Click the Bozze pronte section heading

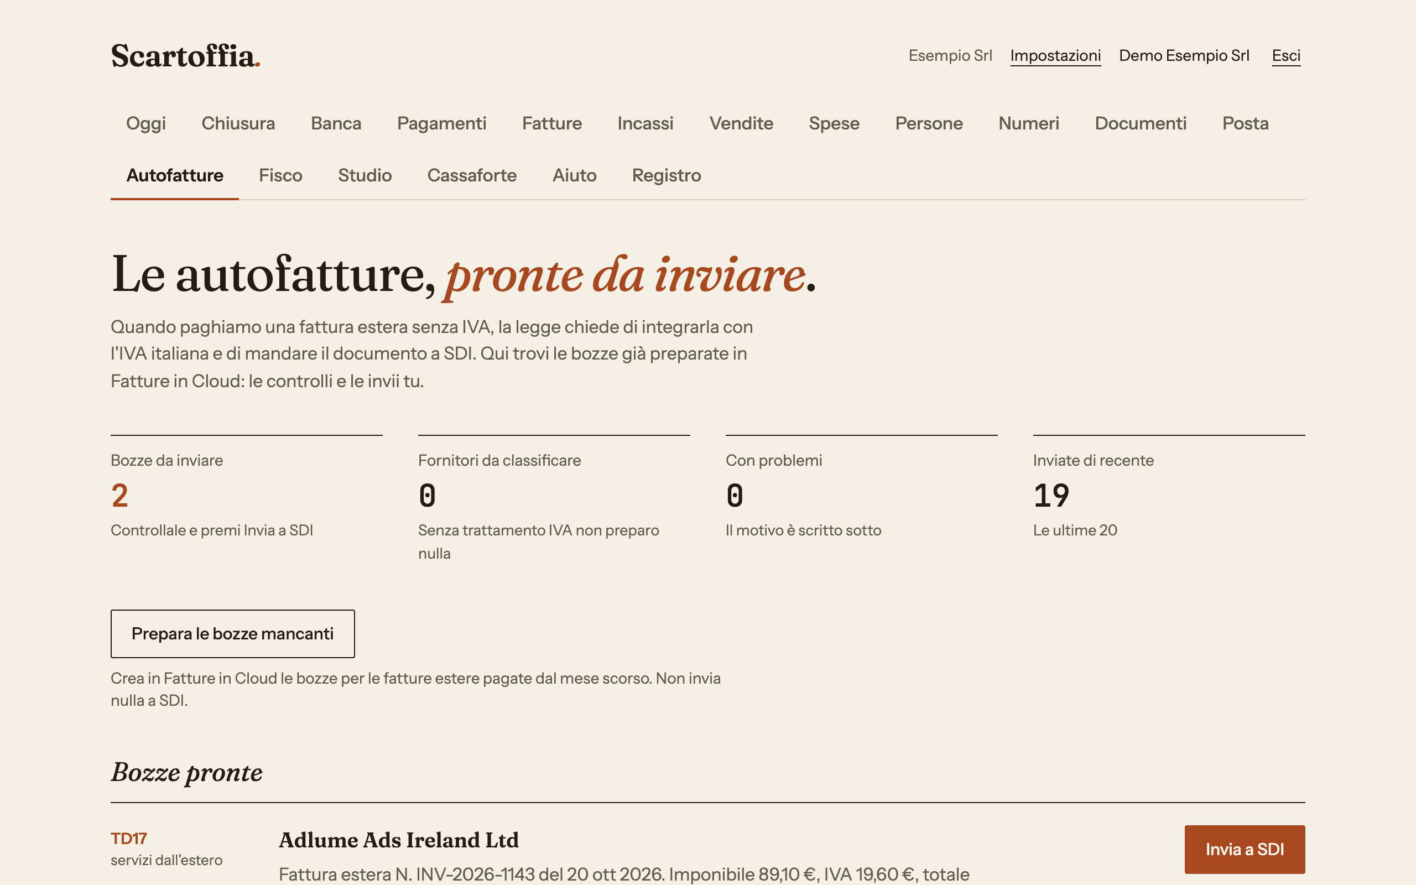tap(186, 773)
